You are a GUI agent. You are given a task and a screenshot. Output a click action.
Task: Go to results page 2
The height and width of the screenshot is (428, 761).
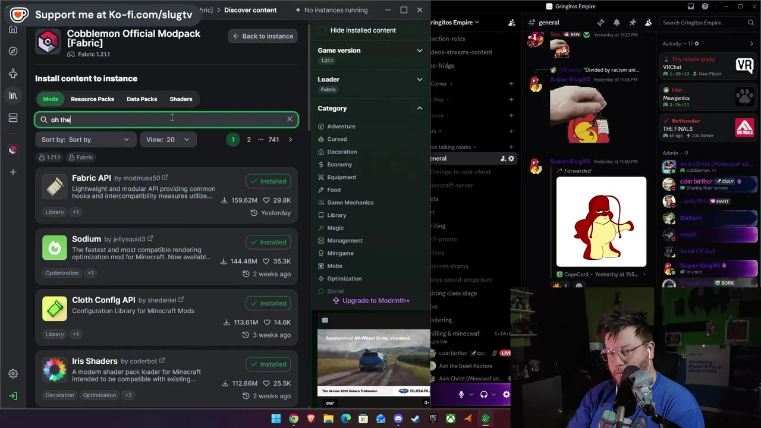coord(249,140)
